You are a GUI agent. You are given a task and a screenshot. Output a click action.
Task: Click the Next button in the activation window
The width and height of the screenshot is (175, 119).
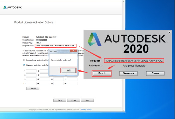(x=87, y=100)
